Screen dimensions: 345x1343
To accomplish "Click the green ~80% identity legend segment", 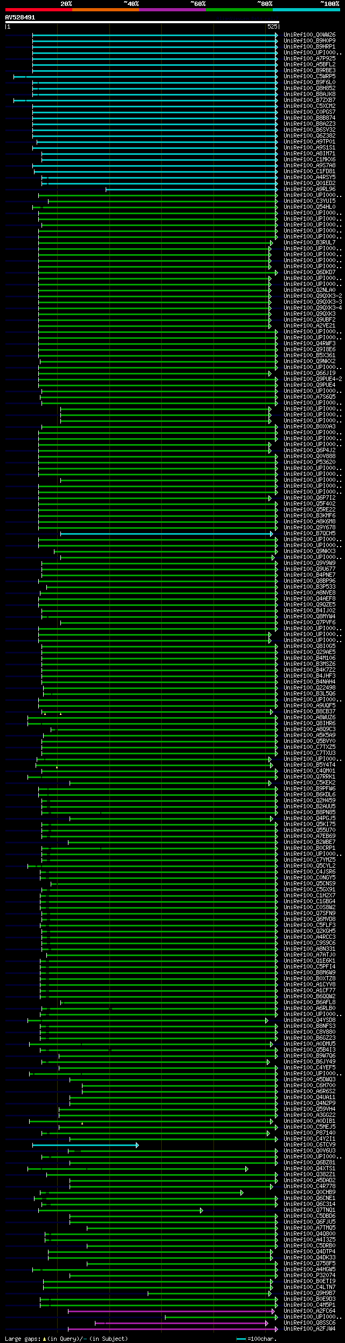I will point(239,9).
